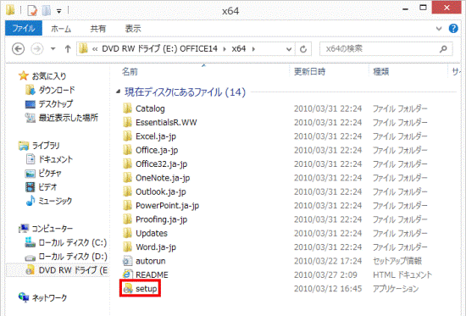The image size is (466, 316).
Task: Click the Forward navigation arrow
Action: click(37, 49)
